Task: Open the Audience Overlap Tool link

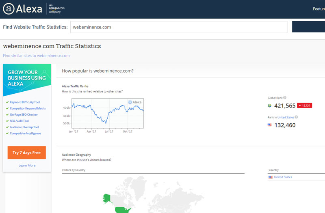Action: (24, 127)
